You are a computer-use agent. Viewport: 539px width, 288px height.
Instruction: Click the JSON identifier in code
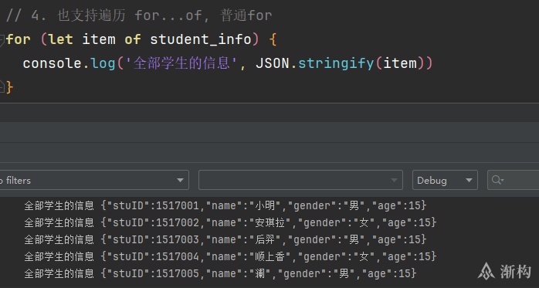click(273, 63)
